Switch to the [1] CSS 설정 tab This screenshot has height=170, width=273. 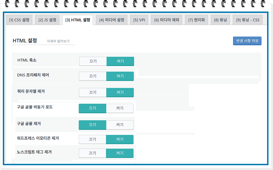tap(19, 20)
